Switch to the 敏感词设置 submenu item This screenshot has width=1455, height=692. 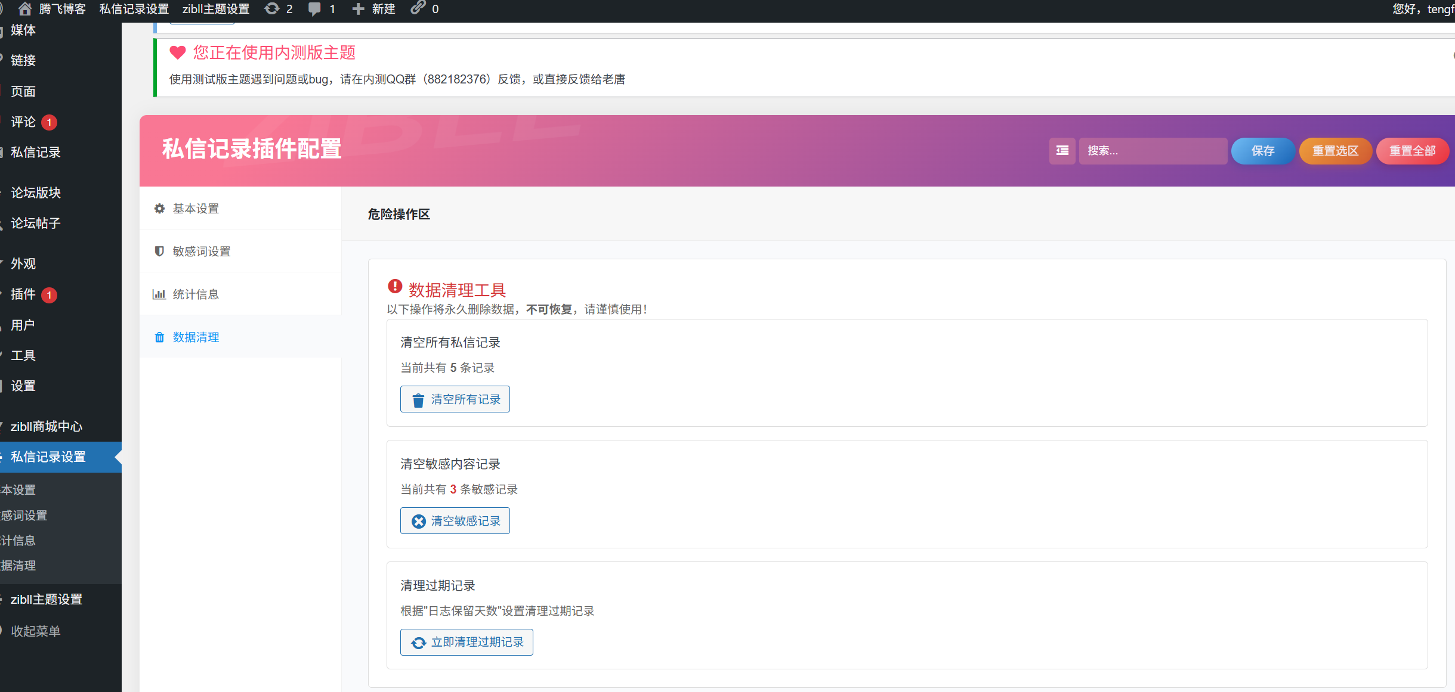24,515
